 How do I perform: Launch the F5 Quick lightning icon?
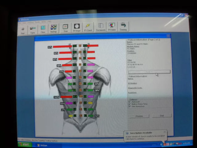coord(88,27)
